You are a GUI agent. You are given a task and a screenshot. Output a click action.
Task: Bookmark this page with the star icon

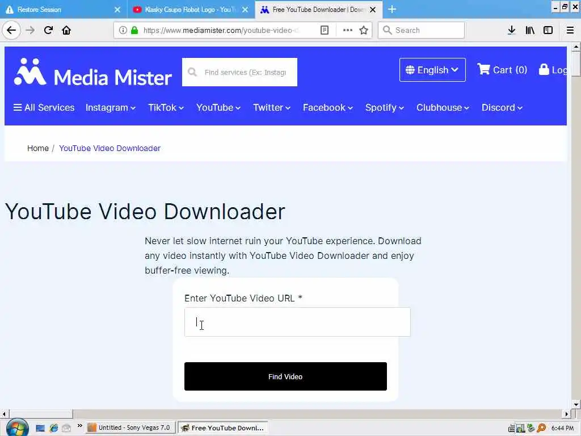pyautogui.click(x=364, y=30)
